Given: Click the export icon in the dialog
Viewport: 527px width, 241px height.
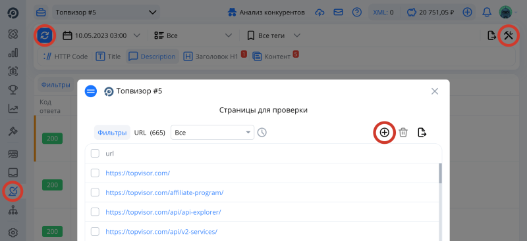Looking at the screenshot, I should 422,133.
